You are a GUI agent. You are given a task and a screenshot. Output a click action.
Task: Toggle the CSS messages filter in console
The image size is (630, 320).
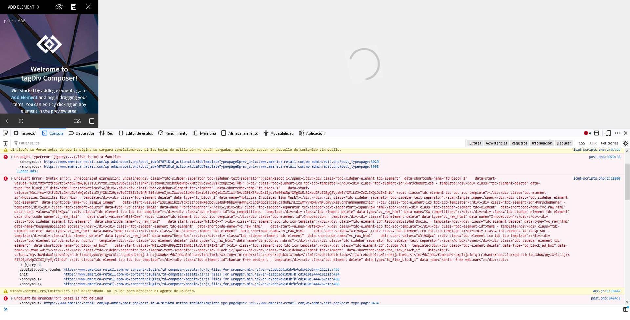point(582,143)
